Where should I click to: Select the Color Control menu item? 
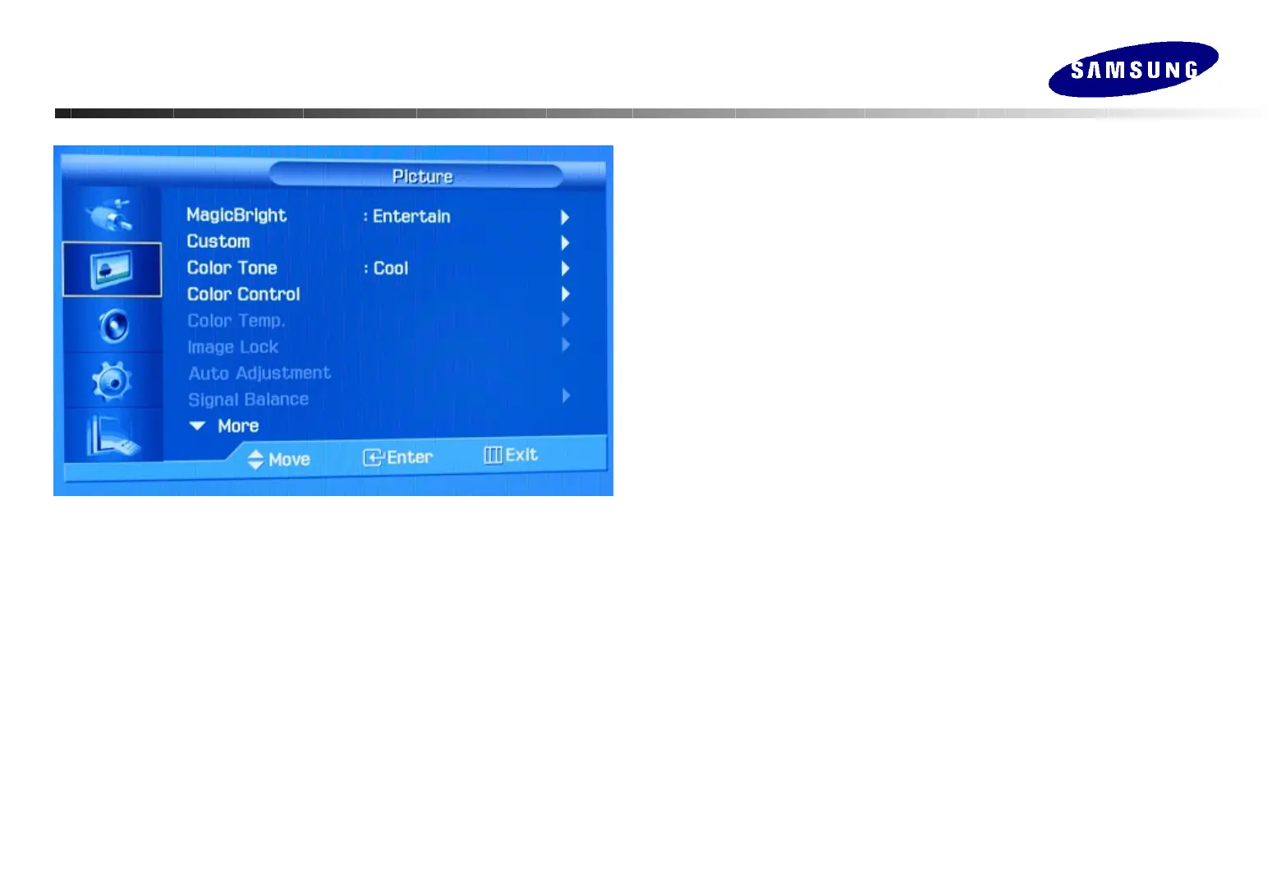(x=244, y=294)
